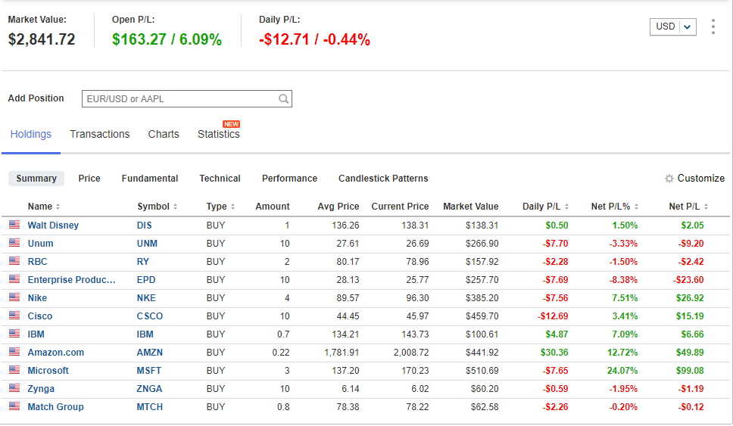Focus the Add Position search field
This screenshot has height=426, width=733.
(x=186, y=98)
